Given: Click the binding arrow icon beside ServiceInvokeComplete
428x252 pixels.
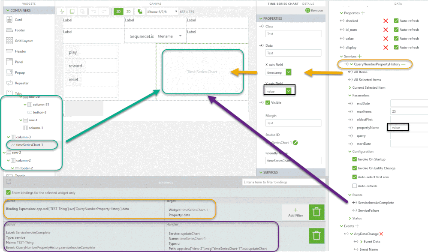Looking at the screenshot, I should point(354,203).
